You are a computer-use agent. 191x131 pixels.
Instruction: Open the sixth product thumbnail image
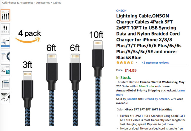click(x=5, y=84)
